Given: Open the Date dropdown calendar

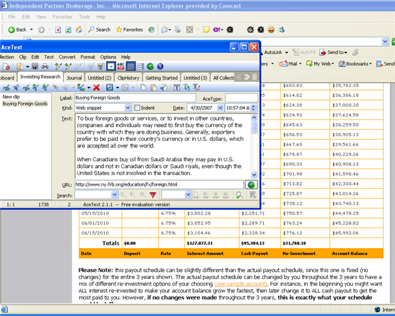Looking at the screenshot, I should coord(220,108).
